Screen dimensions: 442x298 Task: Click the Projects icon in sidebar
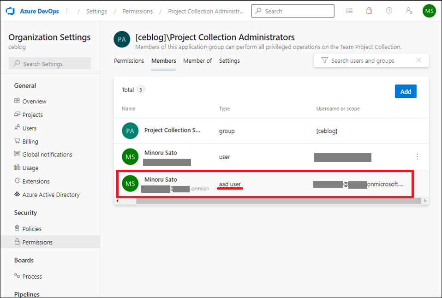click(x=17, y=114)
